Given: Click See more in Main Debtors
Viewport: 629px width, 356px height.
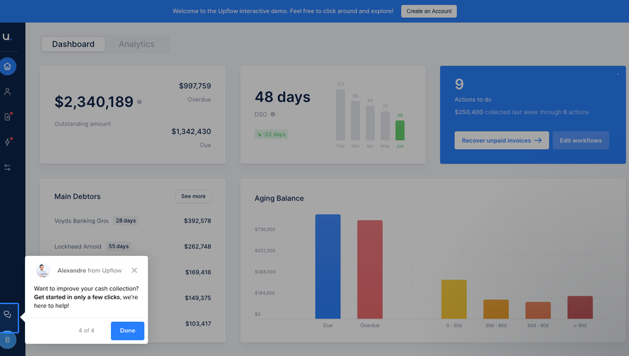Looking at the screenshot, I should point(193,196).
